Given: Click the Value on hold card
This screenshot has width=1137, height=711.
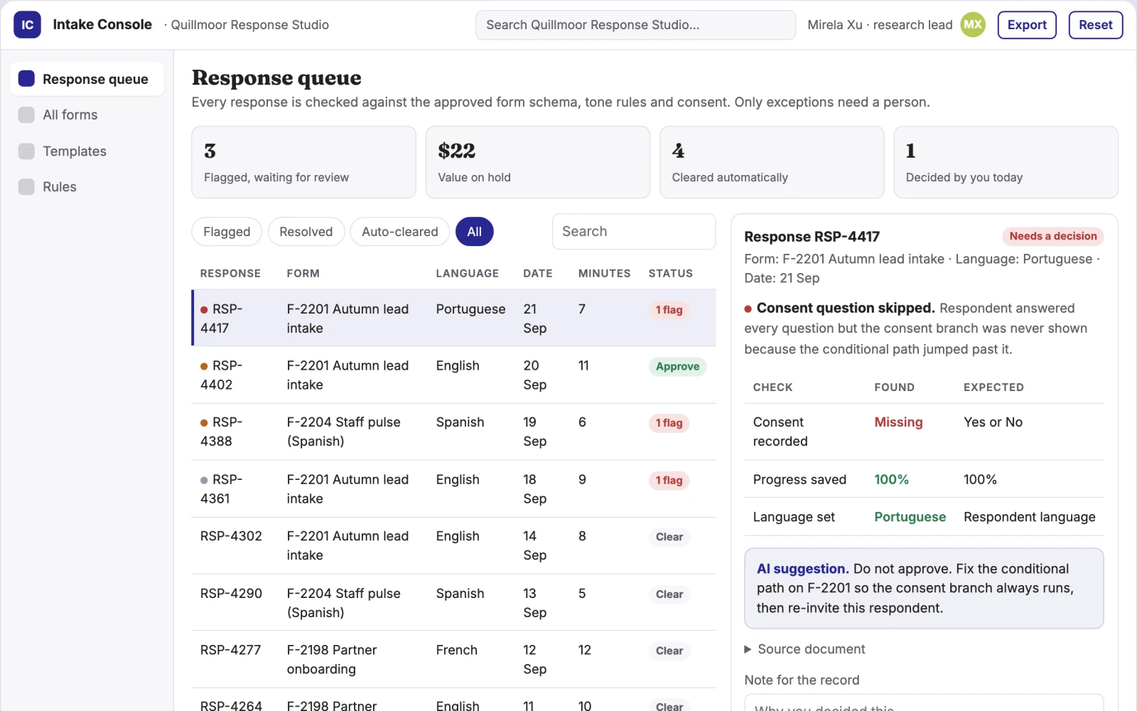Looking at the screenshot, I should tap(537, 162).
